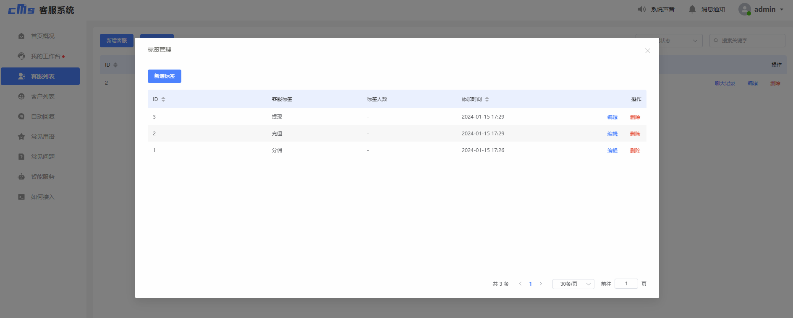The width and height of the screenshot is (793, 318).
Task: Click the 新增标签 button
Action: pos(165,76)
